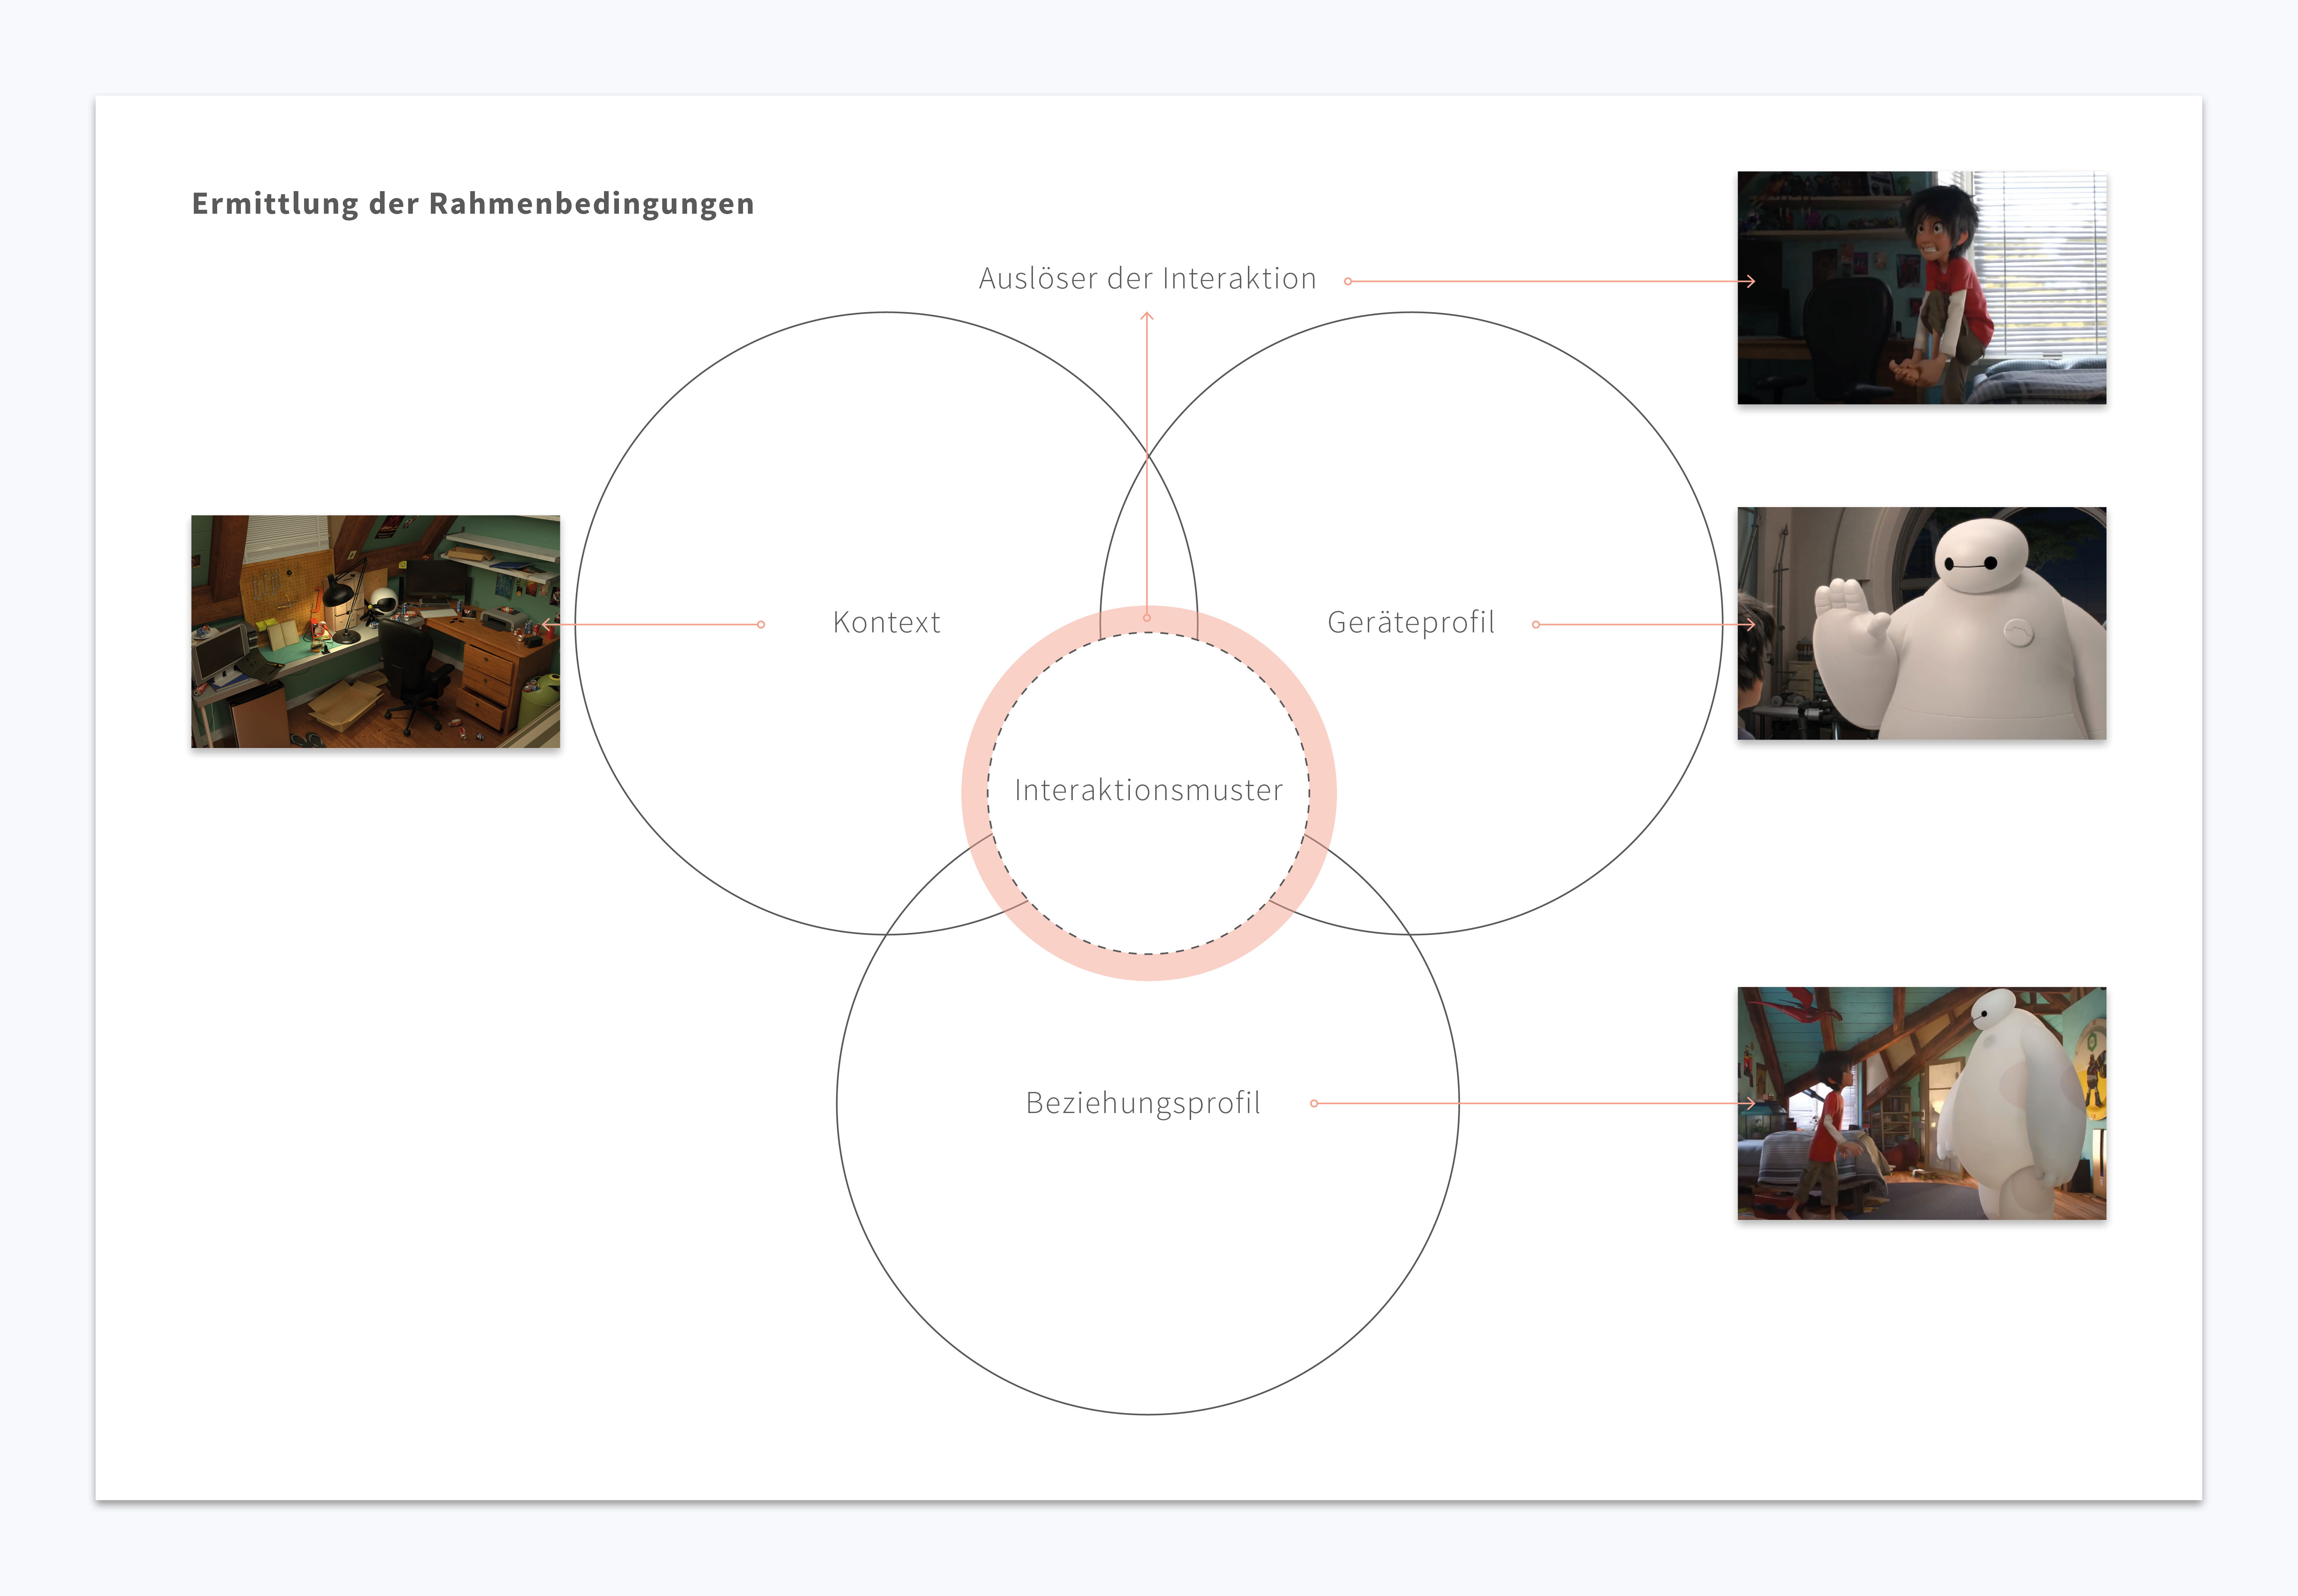Click the small circle node right of 'Beziehungsprofil'
The image size is (2298, 1596).
point(1314,1103)
